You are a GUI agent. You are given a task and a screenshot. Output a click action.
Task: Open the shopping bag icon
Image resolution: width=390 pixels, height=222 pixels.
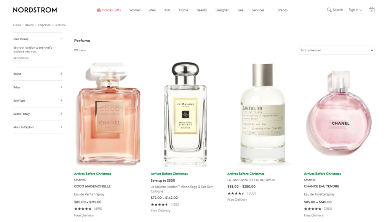point(371,10)
